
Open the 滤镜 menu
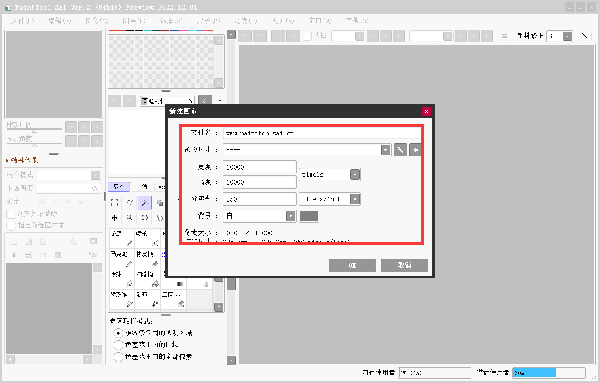tap(246, 21)
